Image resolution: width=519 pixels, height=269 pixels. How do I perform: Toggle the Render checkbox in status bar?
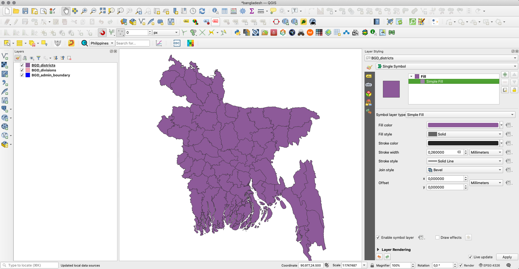tap(461, 265)
